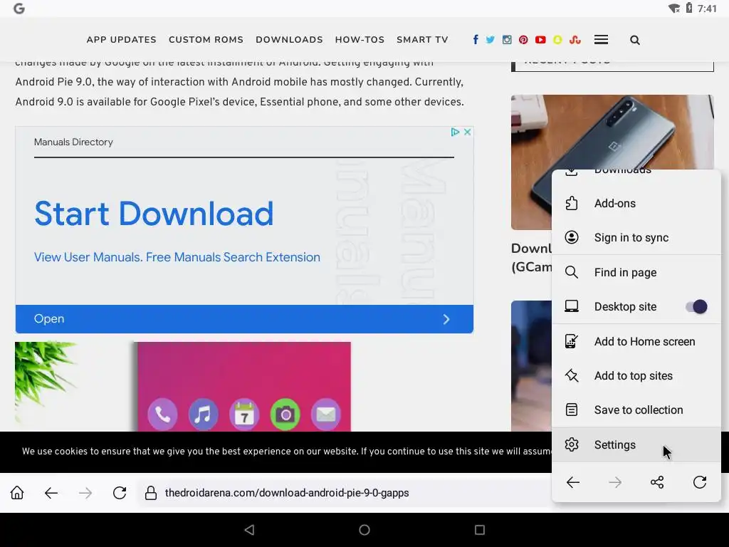Open the Pinterest social icon in header
The image size is (729, 547).
coord(523,40)
